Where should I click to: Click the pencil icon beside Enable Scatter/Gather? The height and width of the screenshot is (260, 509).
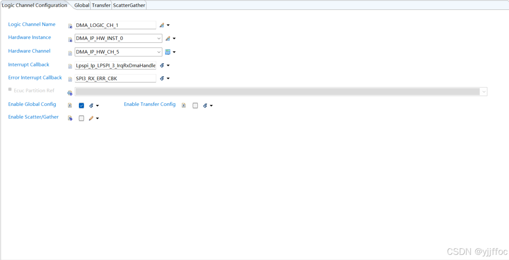pyautogui.click(x=91, y=118)
